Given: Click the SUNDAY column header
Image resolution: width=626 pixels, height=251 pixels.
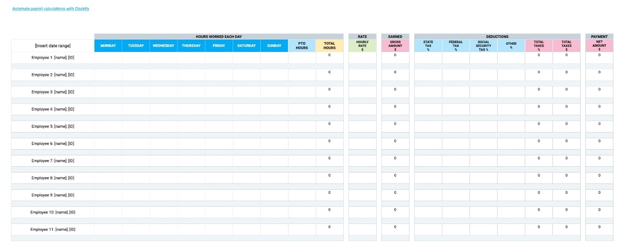Looking at the screenshot, I should click(274, 46).
